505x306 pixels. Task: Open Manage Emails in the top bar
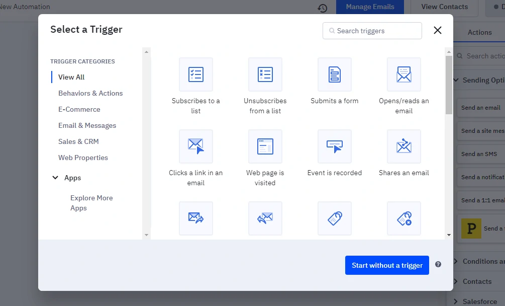(x=370, y=7)
